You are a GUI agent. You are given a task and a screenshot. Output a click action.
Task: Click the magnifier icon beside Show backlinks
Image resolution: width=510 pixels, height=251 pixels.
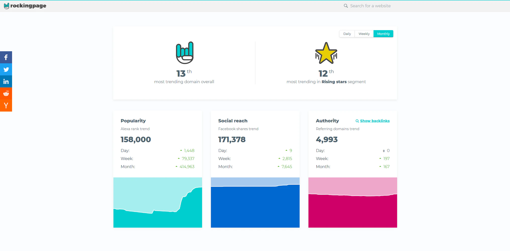357,121
